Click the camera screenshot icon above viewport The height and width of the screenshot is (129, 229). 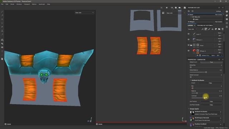point(185,8)
